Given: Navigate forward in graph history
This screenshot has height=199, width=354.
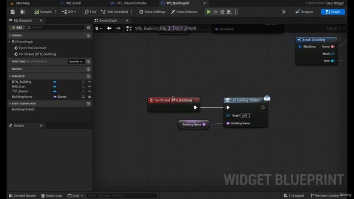Looking at the screenshot, I should pyautogui.click(x=118, y=28).
